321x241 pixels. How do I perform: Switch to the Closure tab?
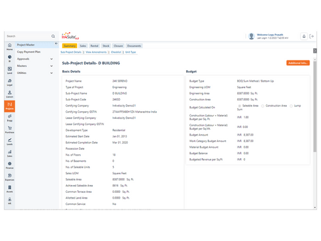click(x=118, y=46)
